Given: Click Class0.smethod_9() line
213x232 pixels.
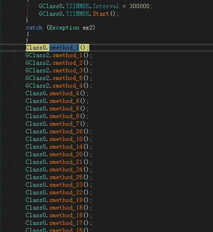Looking at the screenshot, I should point(57,116).
